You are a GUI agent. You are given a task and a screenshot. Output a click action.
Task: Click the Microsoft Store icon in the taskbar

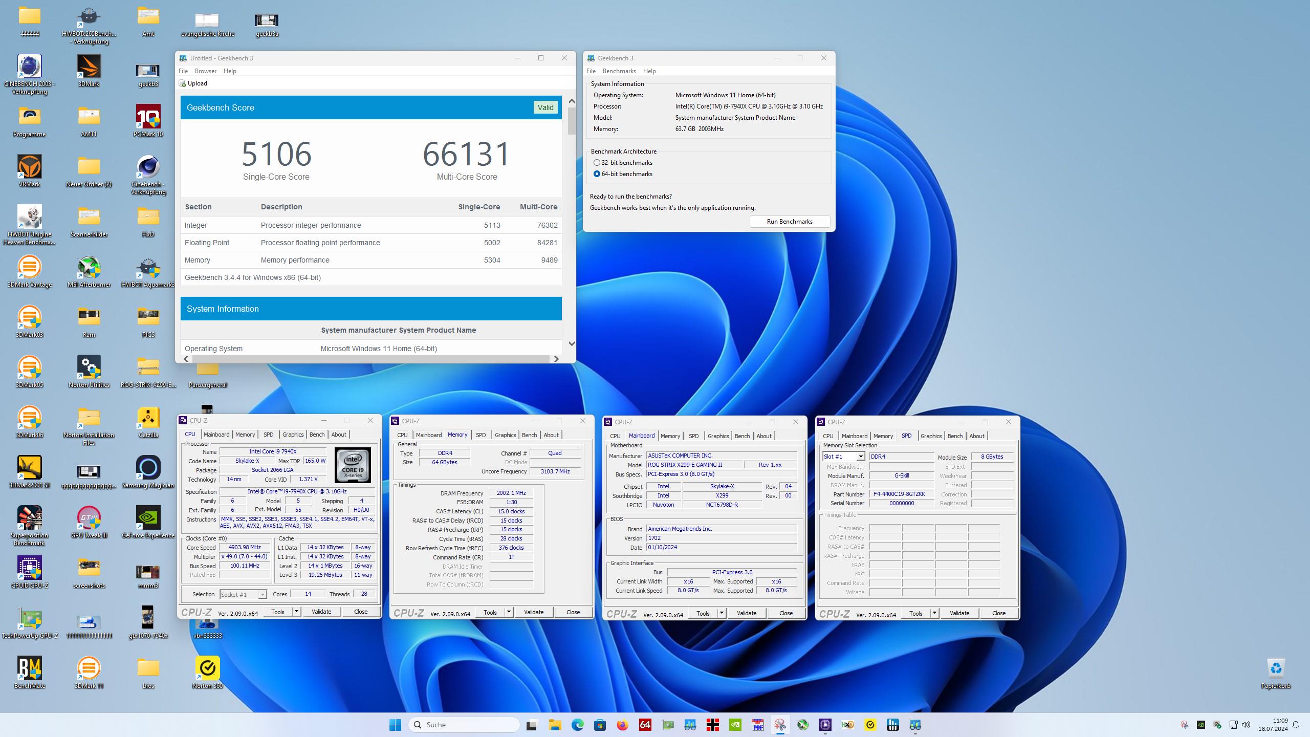click(x=600, y=725)
